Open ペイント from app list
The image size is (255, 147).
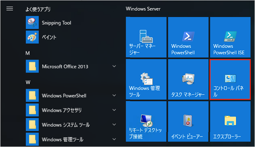[72, 37]
